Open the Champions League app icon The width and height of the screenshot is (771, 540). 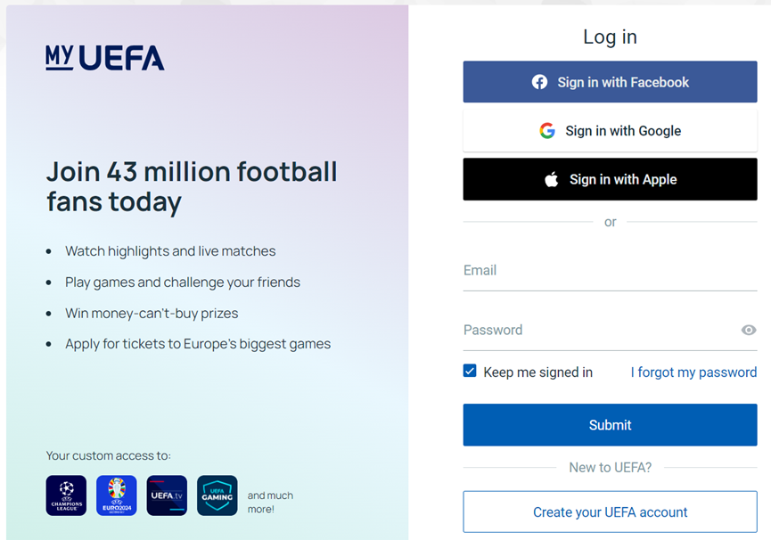[x=67, y=495]
